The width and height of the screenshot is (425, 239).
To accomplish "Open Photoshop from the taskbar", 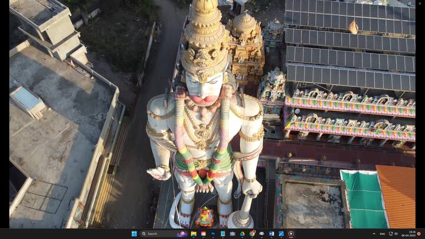I will [x=213, y=234].
